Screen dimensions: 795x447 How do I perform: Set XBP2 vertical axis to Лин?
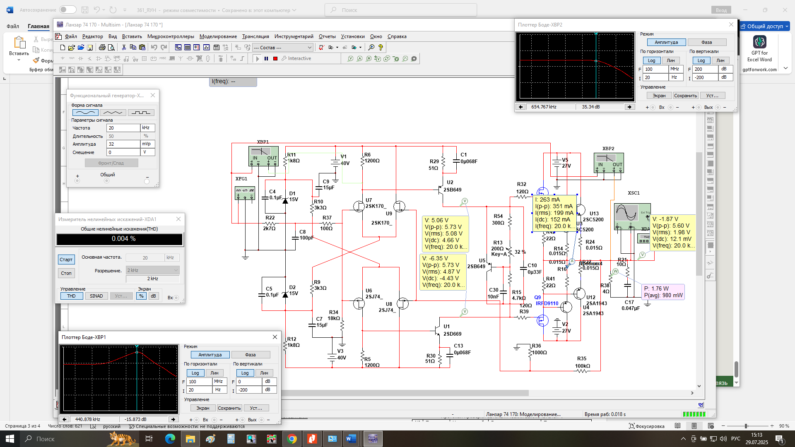pos(720,60)
